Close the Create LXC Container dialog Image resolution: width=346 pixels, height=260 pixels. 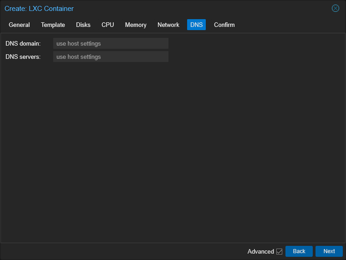(335, 8)
